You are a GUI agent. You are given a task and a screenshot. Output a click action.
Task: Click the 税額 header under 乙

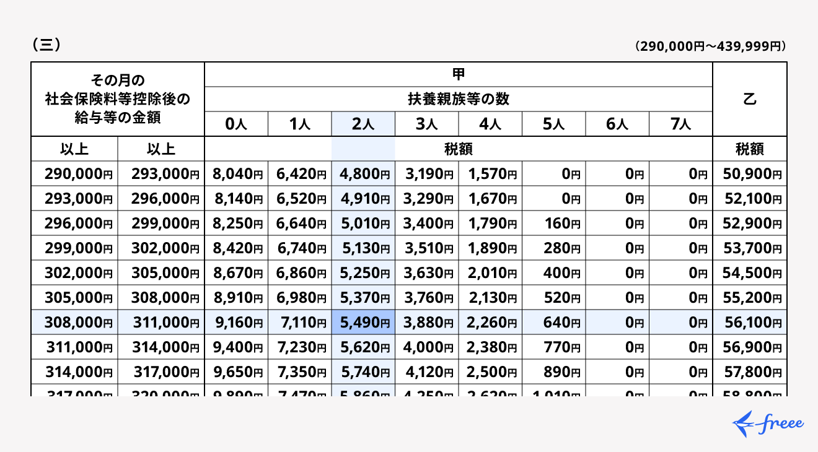(750, 149)
